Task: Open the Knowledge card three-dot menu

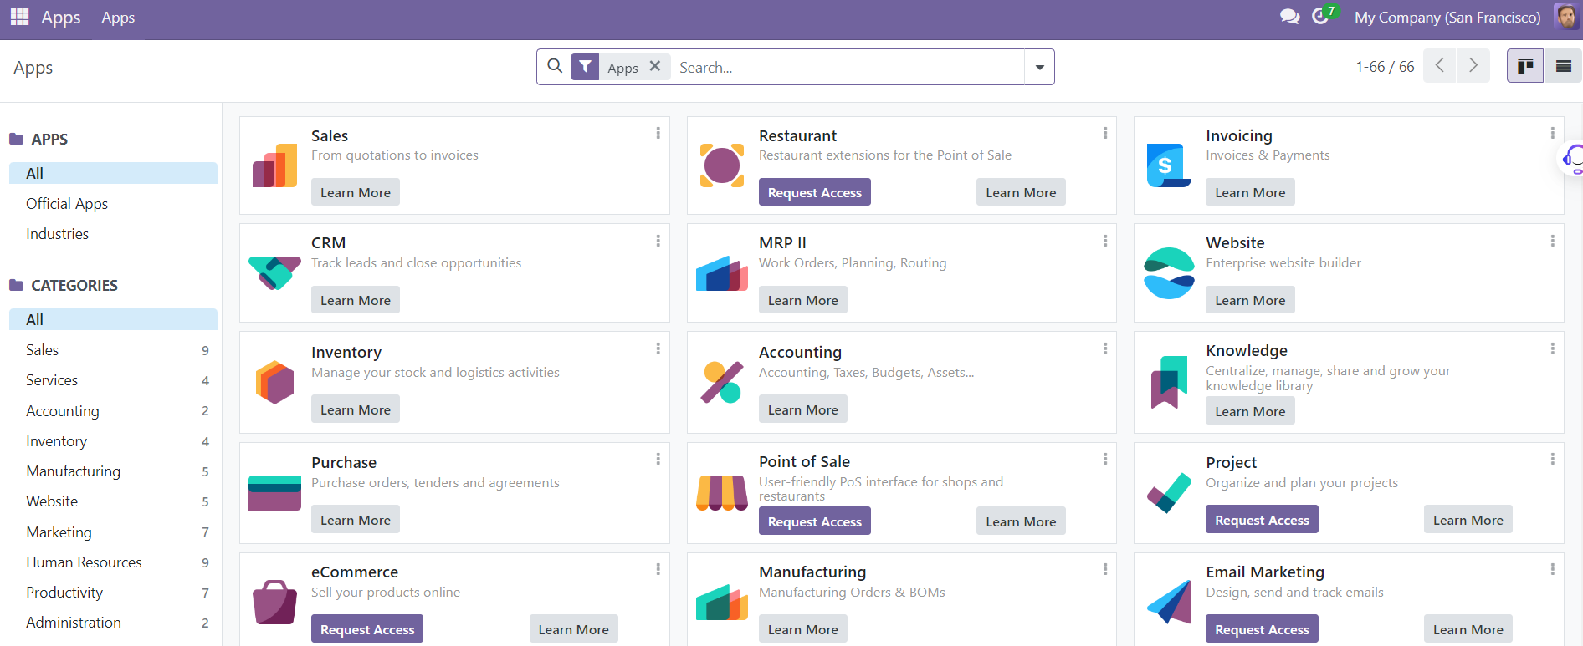Action: click(1552, 348)
